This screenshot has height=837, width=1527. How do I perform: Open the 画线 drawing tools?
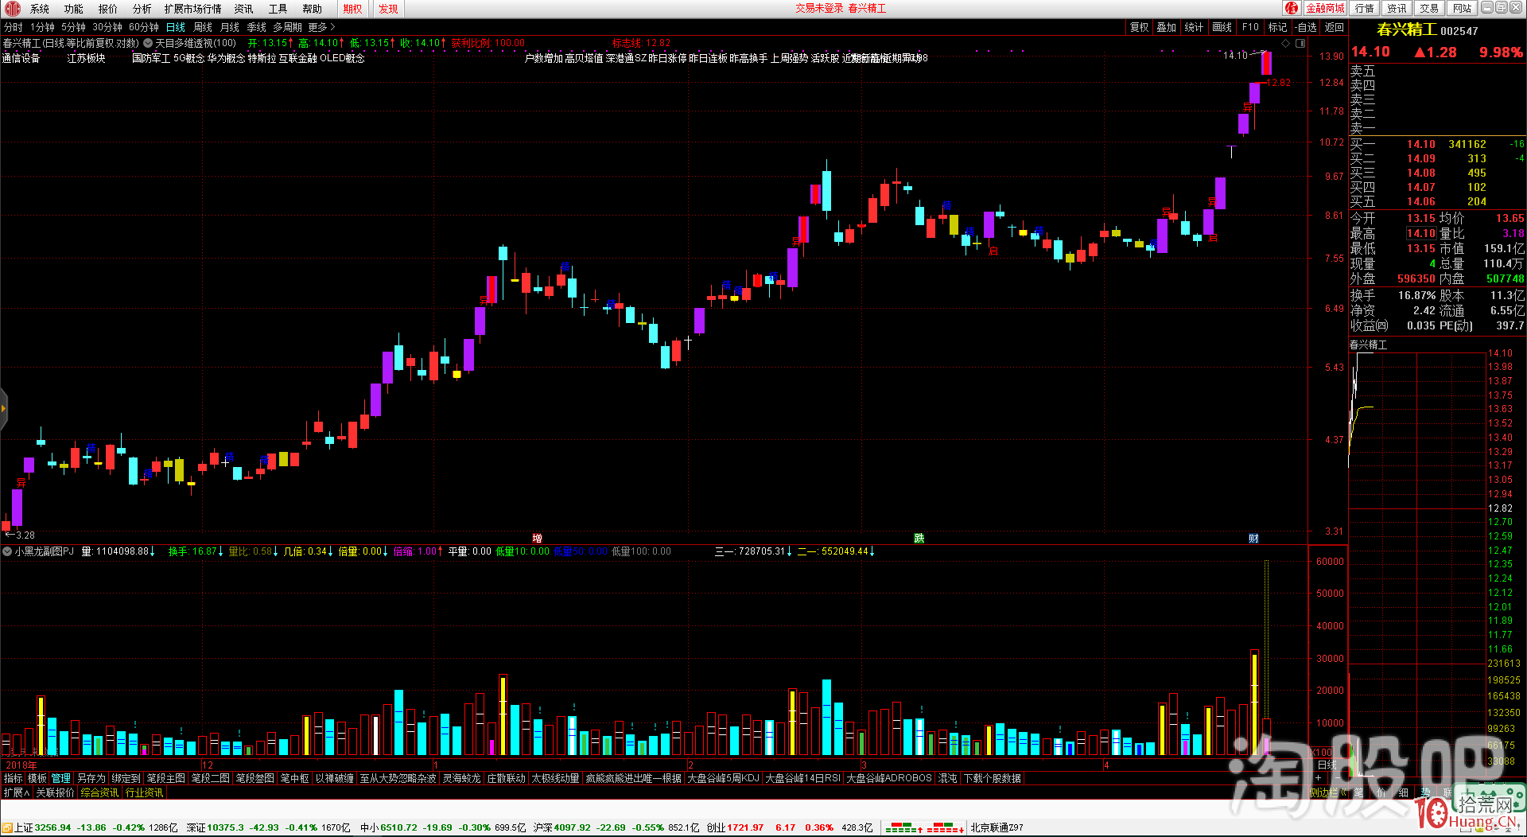[1222, 27]
